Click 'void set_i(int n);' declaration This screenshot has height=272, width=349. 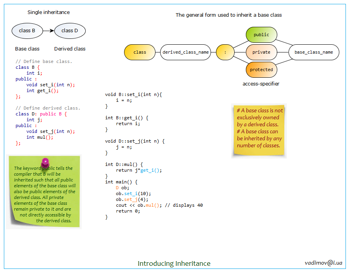tap(50, 85)
